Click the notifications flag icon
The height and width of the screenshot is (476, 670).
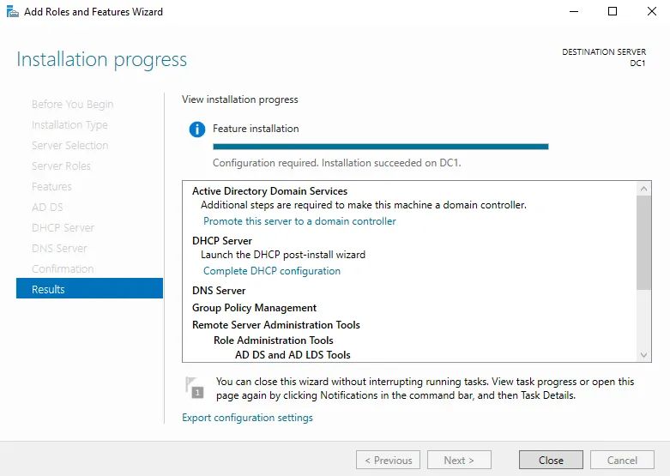[195, 388]
